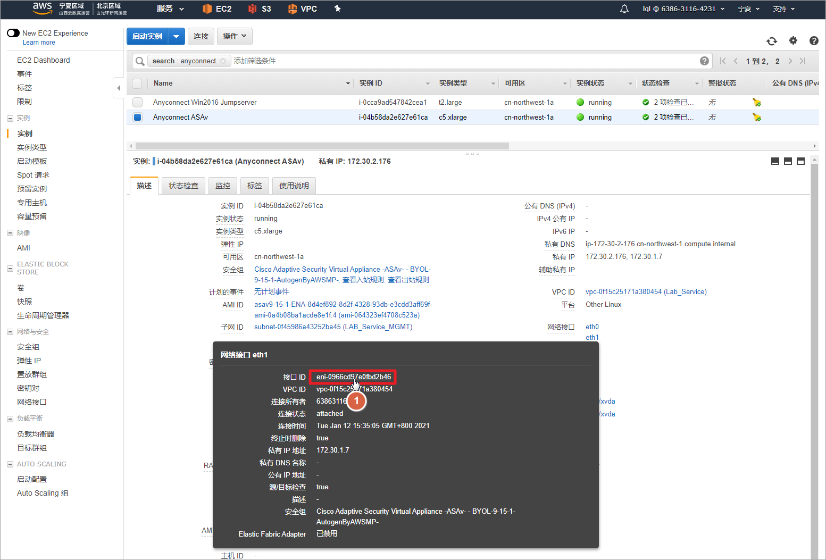This screenshot has width=826, height=560.
Task: Select the 描述 tab
Action: pyautogui.click(x=144, y=186)
